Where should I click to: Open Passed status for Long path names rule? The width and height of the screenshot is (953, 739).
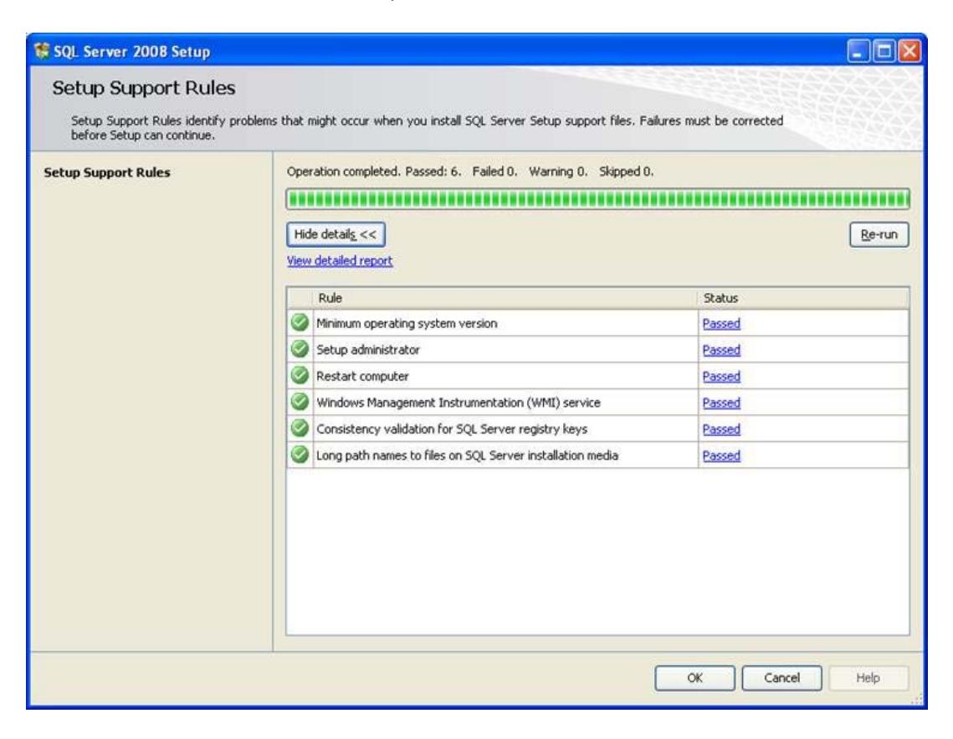point(721,456)
